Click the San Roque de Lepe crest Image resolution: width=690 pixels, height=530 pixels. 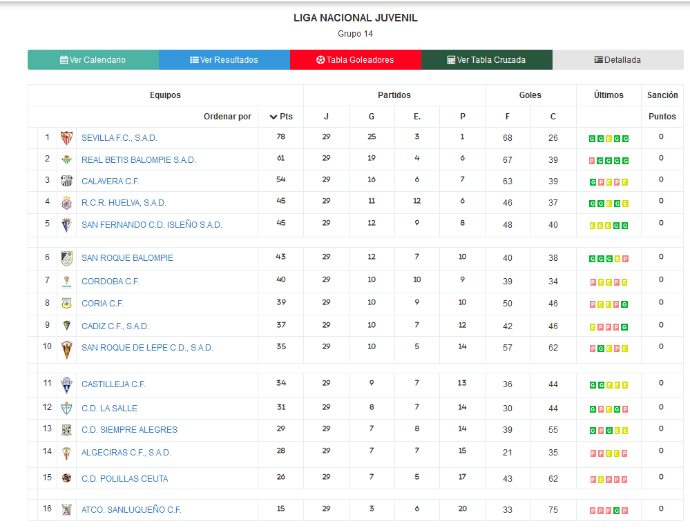click(x=66, y=350)
